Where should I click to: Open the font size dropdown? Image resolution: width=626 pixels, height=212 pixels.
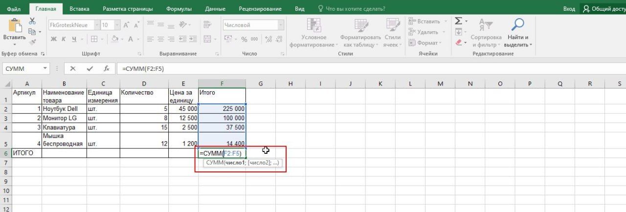click(x=117, y=25)
